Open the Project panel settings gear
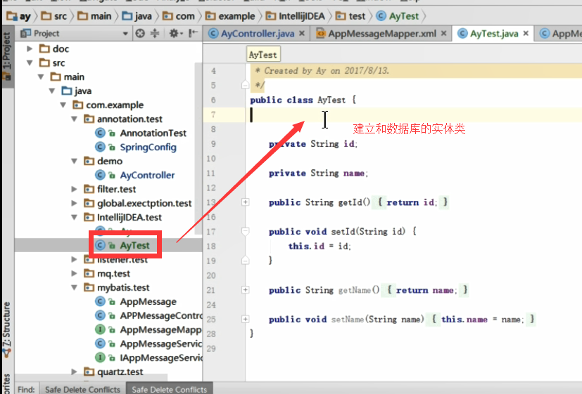Image resolution: width=582 pixels, height=394 pixels. (175, 33)
